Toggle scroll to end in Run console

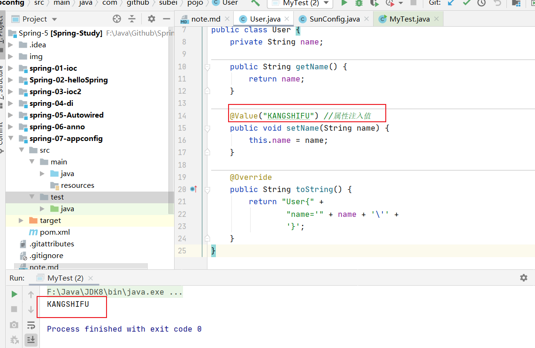(x=31, y=340)
